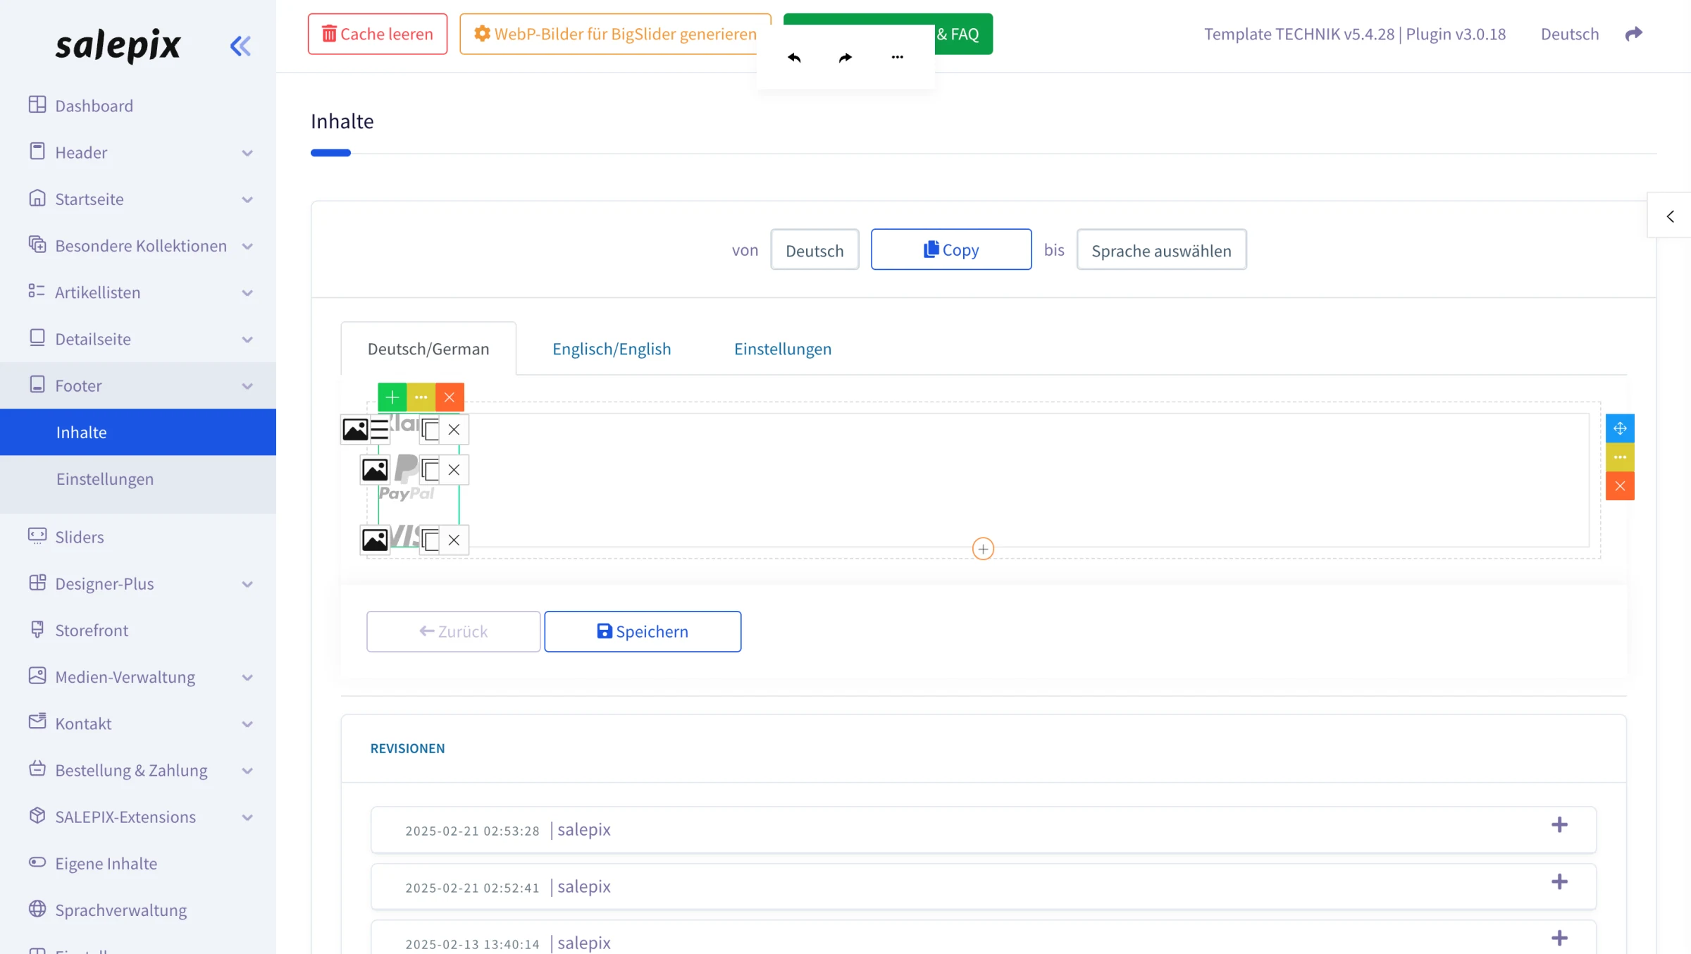Open the source language Deutsch dropdown after von
The image size is (1691, 954).
pyautogui.click(x=814, y=249)
